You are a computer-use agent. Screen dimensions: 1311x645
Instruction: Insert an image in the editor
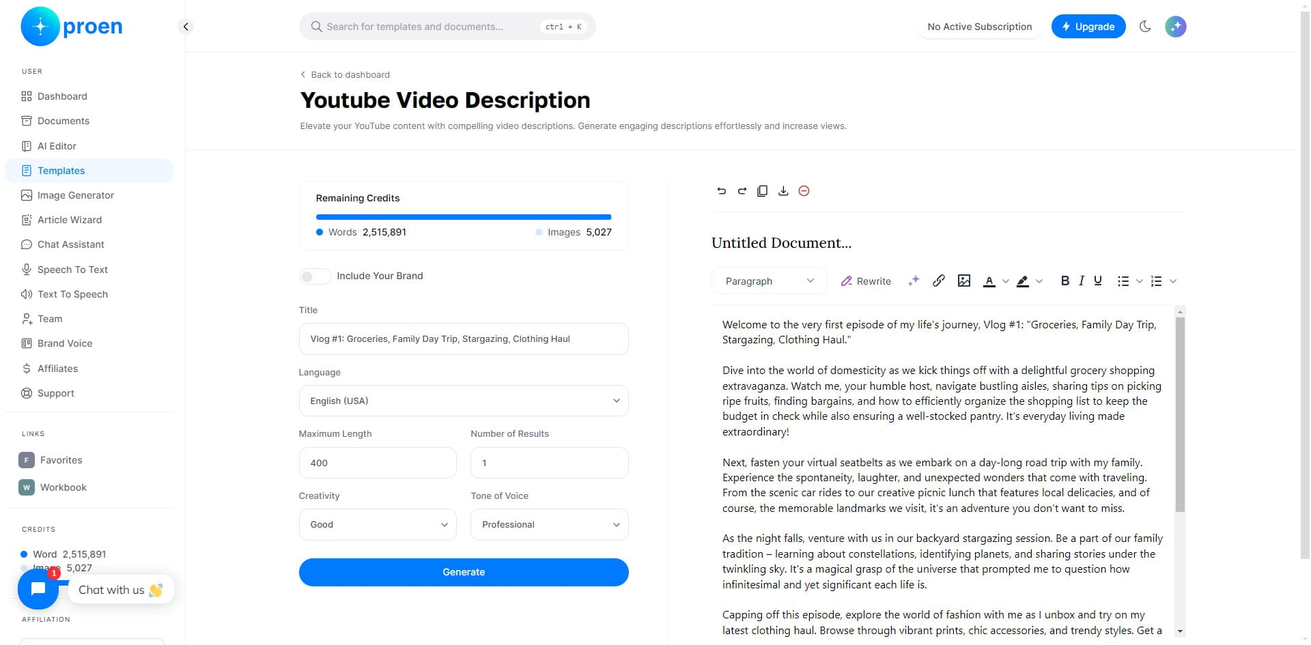tap(964, 281)
